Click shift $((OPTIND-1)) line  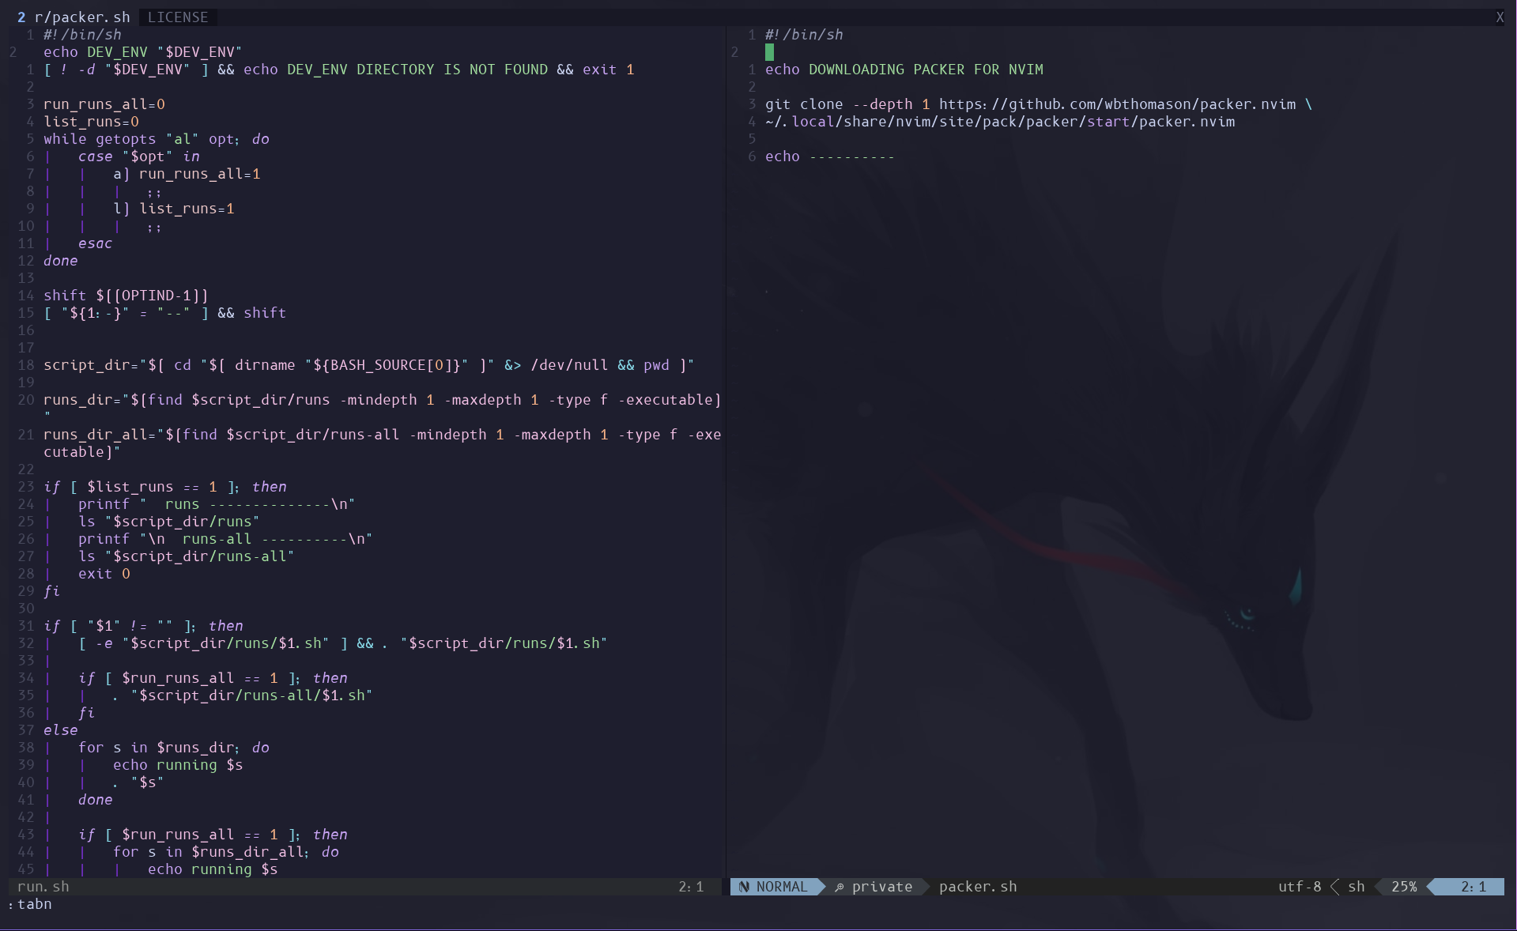126,296
